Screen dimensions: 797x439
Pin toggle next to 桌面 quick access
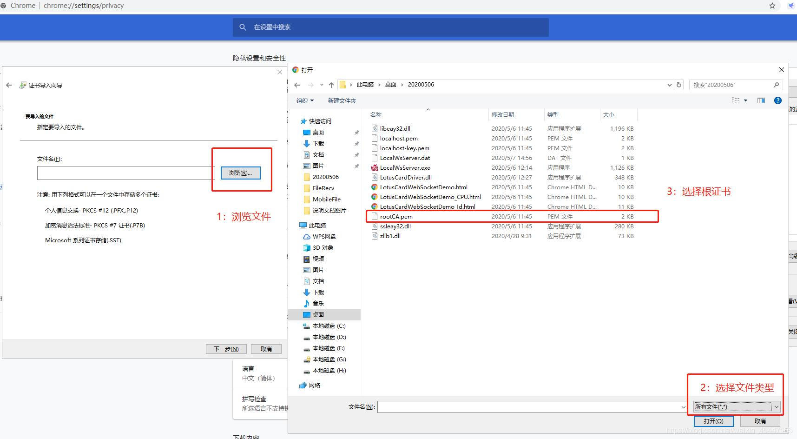356,132
